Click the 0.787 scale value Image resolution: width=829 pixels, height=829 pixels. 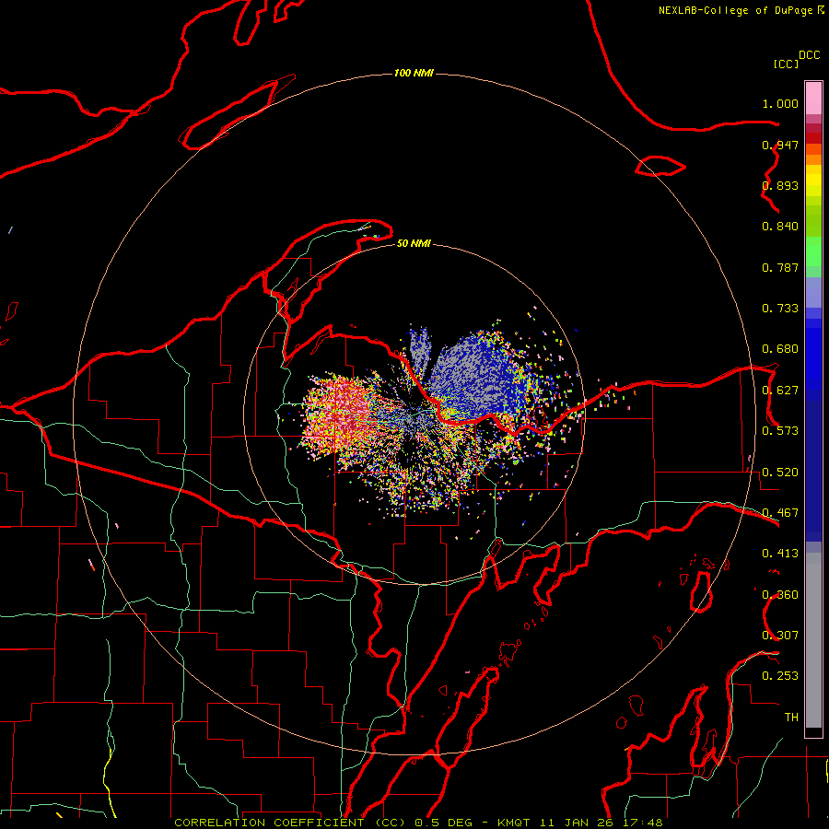[780, 267]
